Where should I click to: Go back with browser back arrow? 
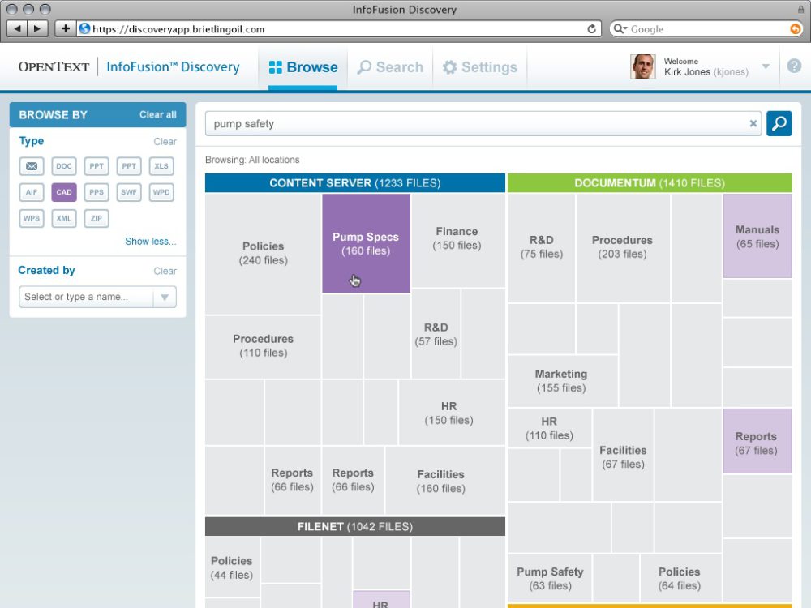click(18, 28)
